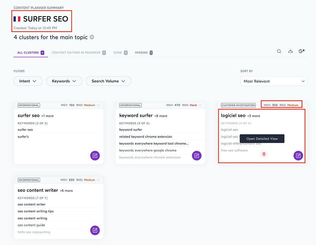Screen dimensions: 316x245
Task: Toggle the circle selector on surfer seo card
Action: click(x=98, y=105)
